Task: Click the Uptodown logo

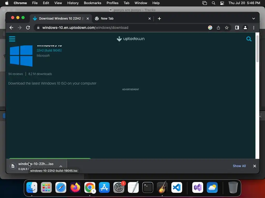Action: [x=130, y=39]
